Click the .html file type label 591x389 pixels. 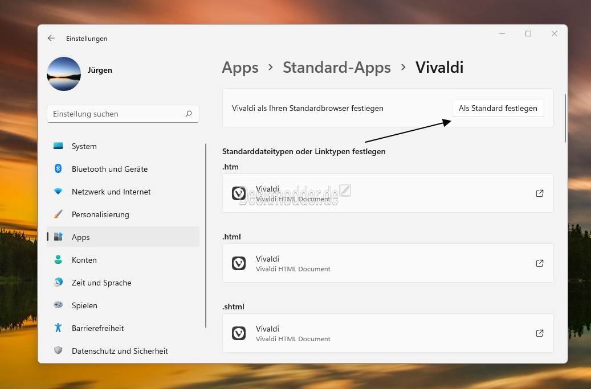pyautogui.click(x=231, y=237)
